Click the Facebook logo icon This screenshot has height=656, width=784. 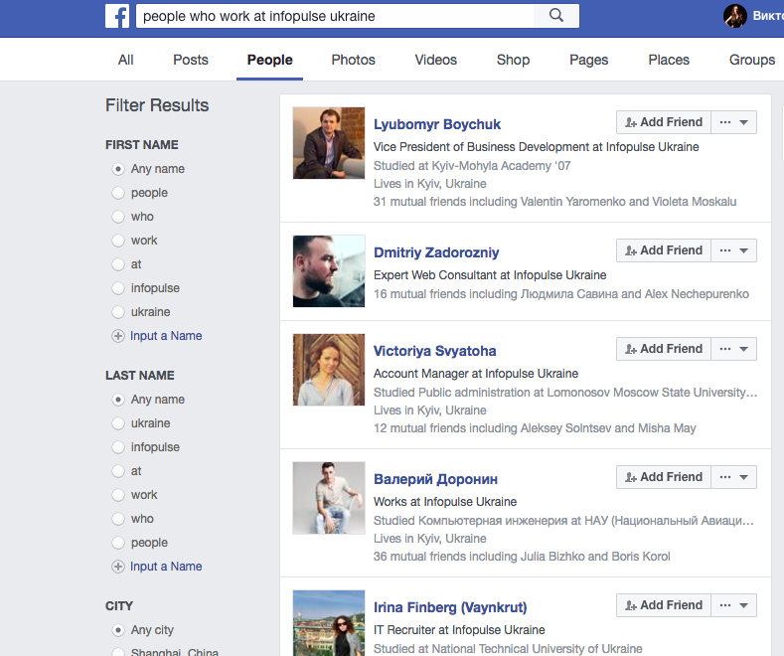click(x=117, y=16)
